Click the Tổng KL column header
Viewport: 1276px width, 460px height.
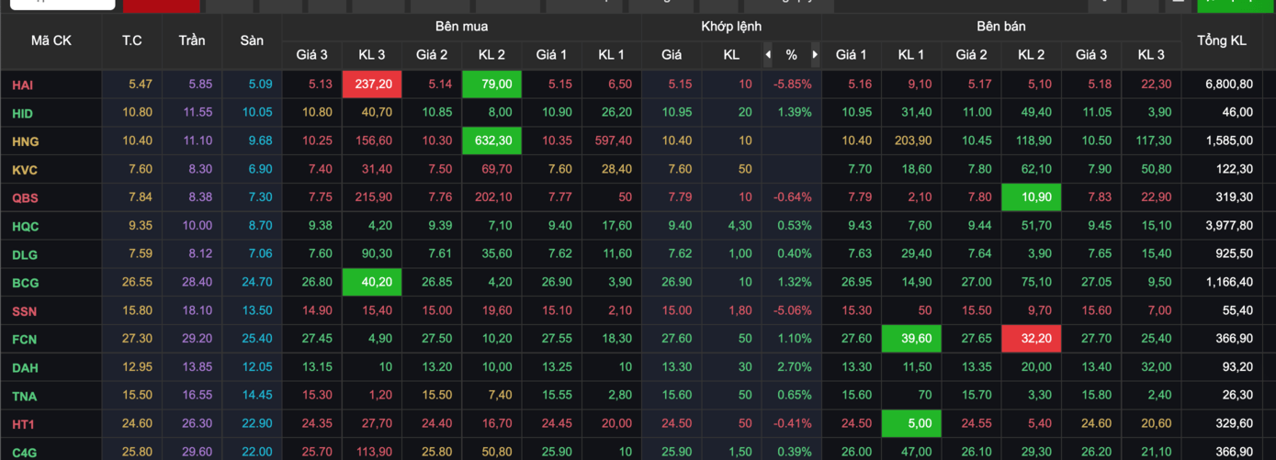tap(1222, 40)
